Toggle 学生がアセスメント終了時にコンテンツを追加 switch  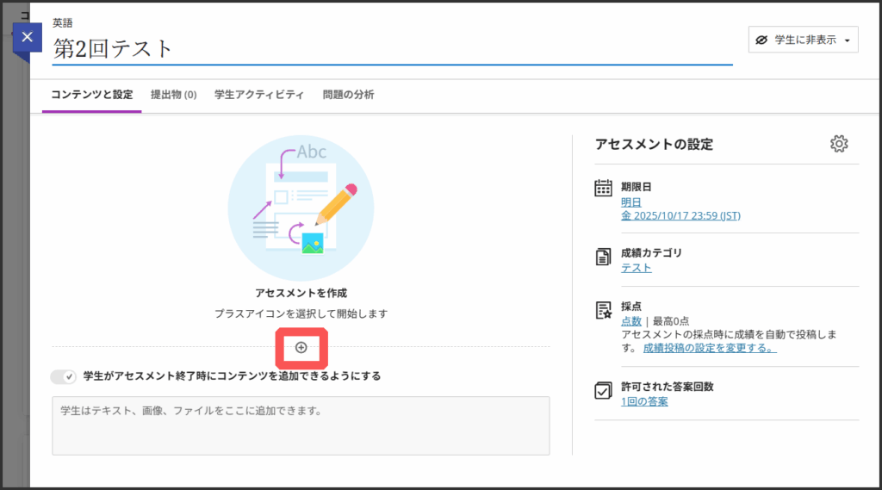[64, 376]
